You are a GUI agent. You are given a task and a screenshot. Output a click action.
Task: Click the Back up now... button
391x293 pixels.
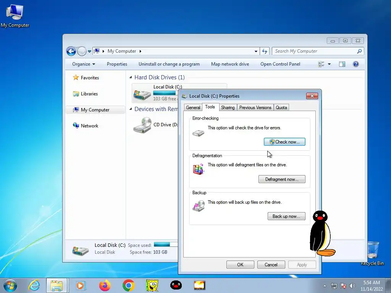(x=286, y=216)
